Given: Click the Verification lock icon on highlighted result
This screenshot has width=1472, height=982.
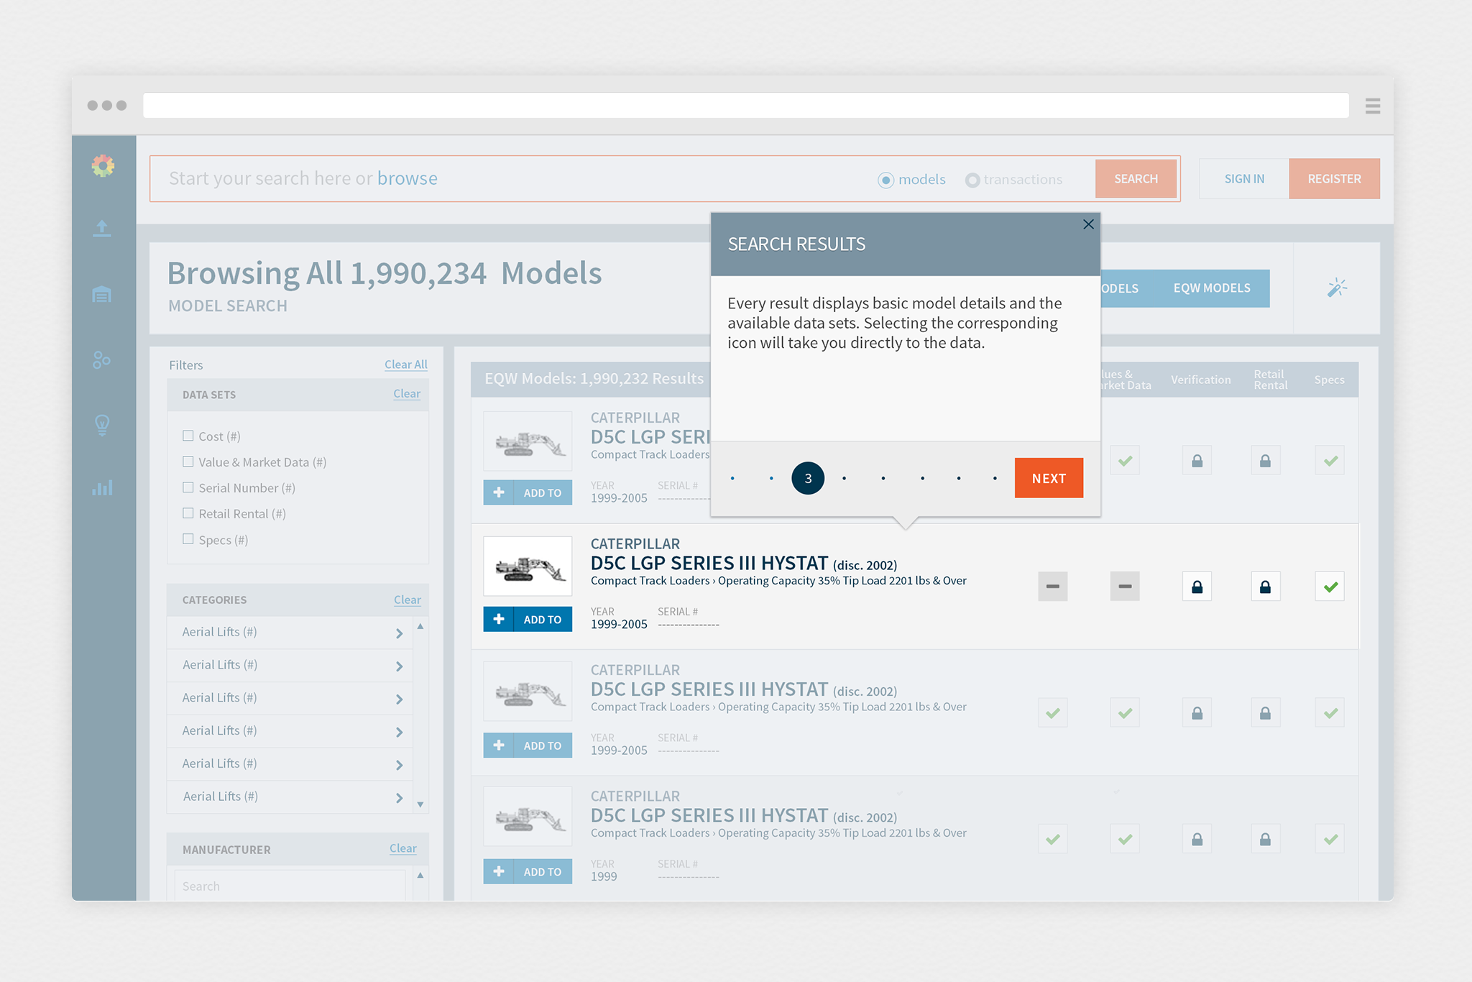Looking at the screenshot, I should [1197, 587].
